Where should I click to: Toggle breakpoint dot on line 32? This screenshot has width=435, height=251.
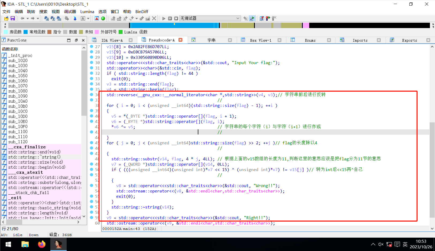point(92,73)
